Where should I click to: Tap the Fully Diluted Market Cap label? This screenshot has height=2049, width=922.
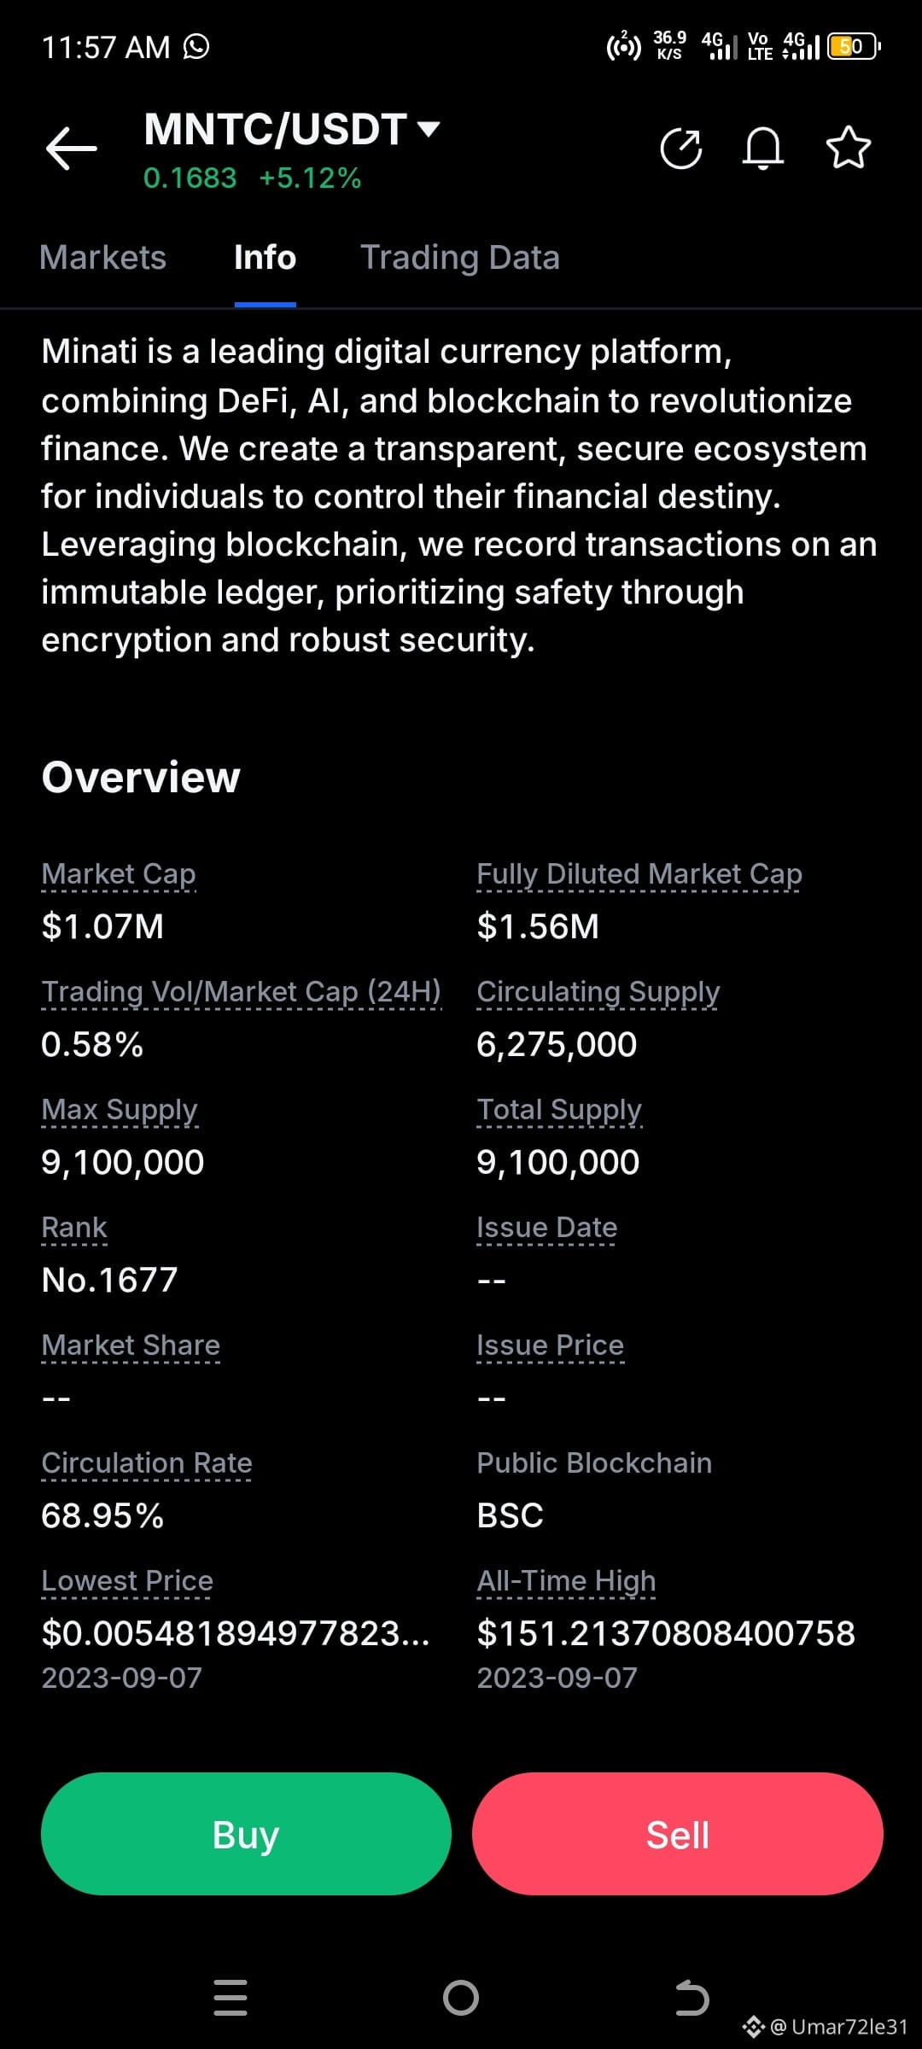(x=639, y=874)
